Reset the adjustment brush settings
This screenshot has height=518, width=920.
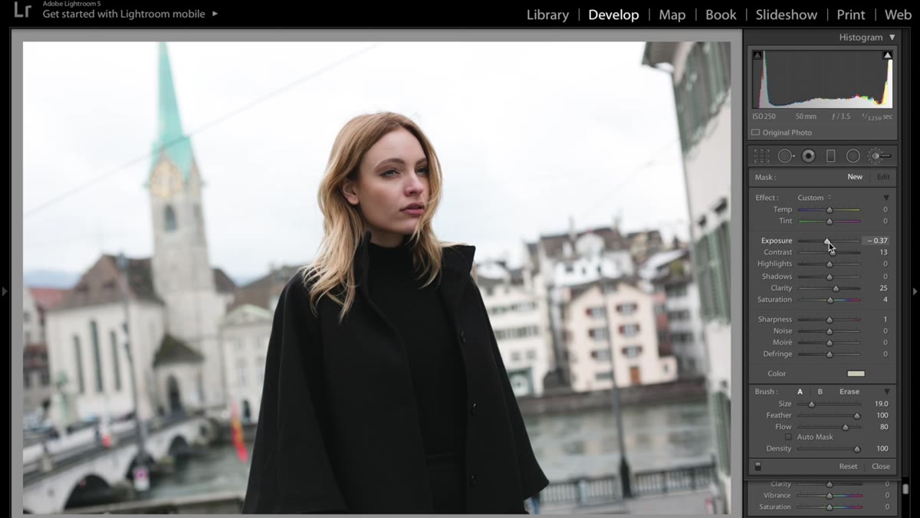848,466
